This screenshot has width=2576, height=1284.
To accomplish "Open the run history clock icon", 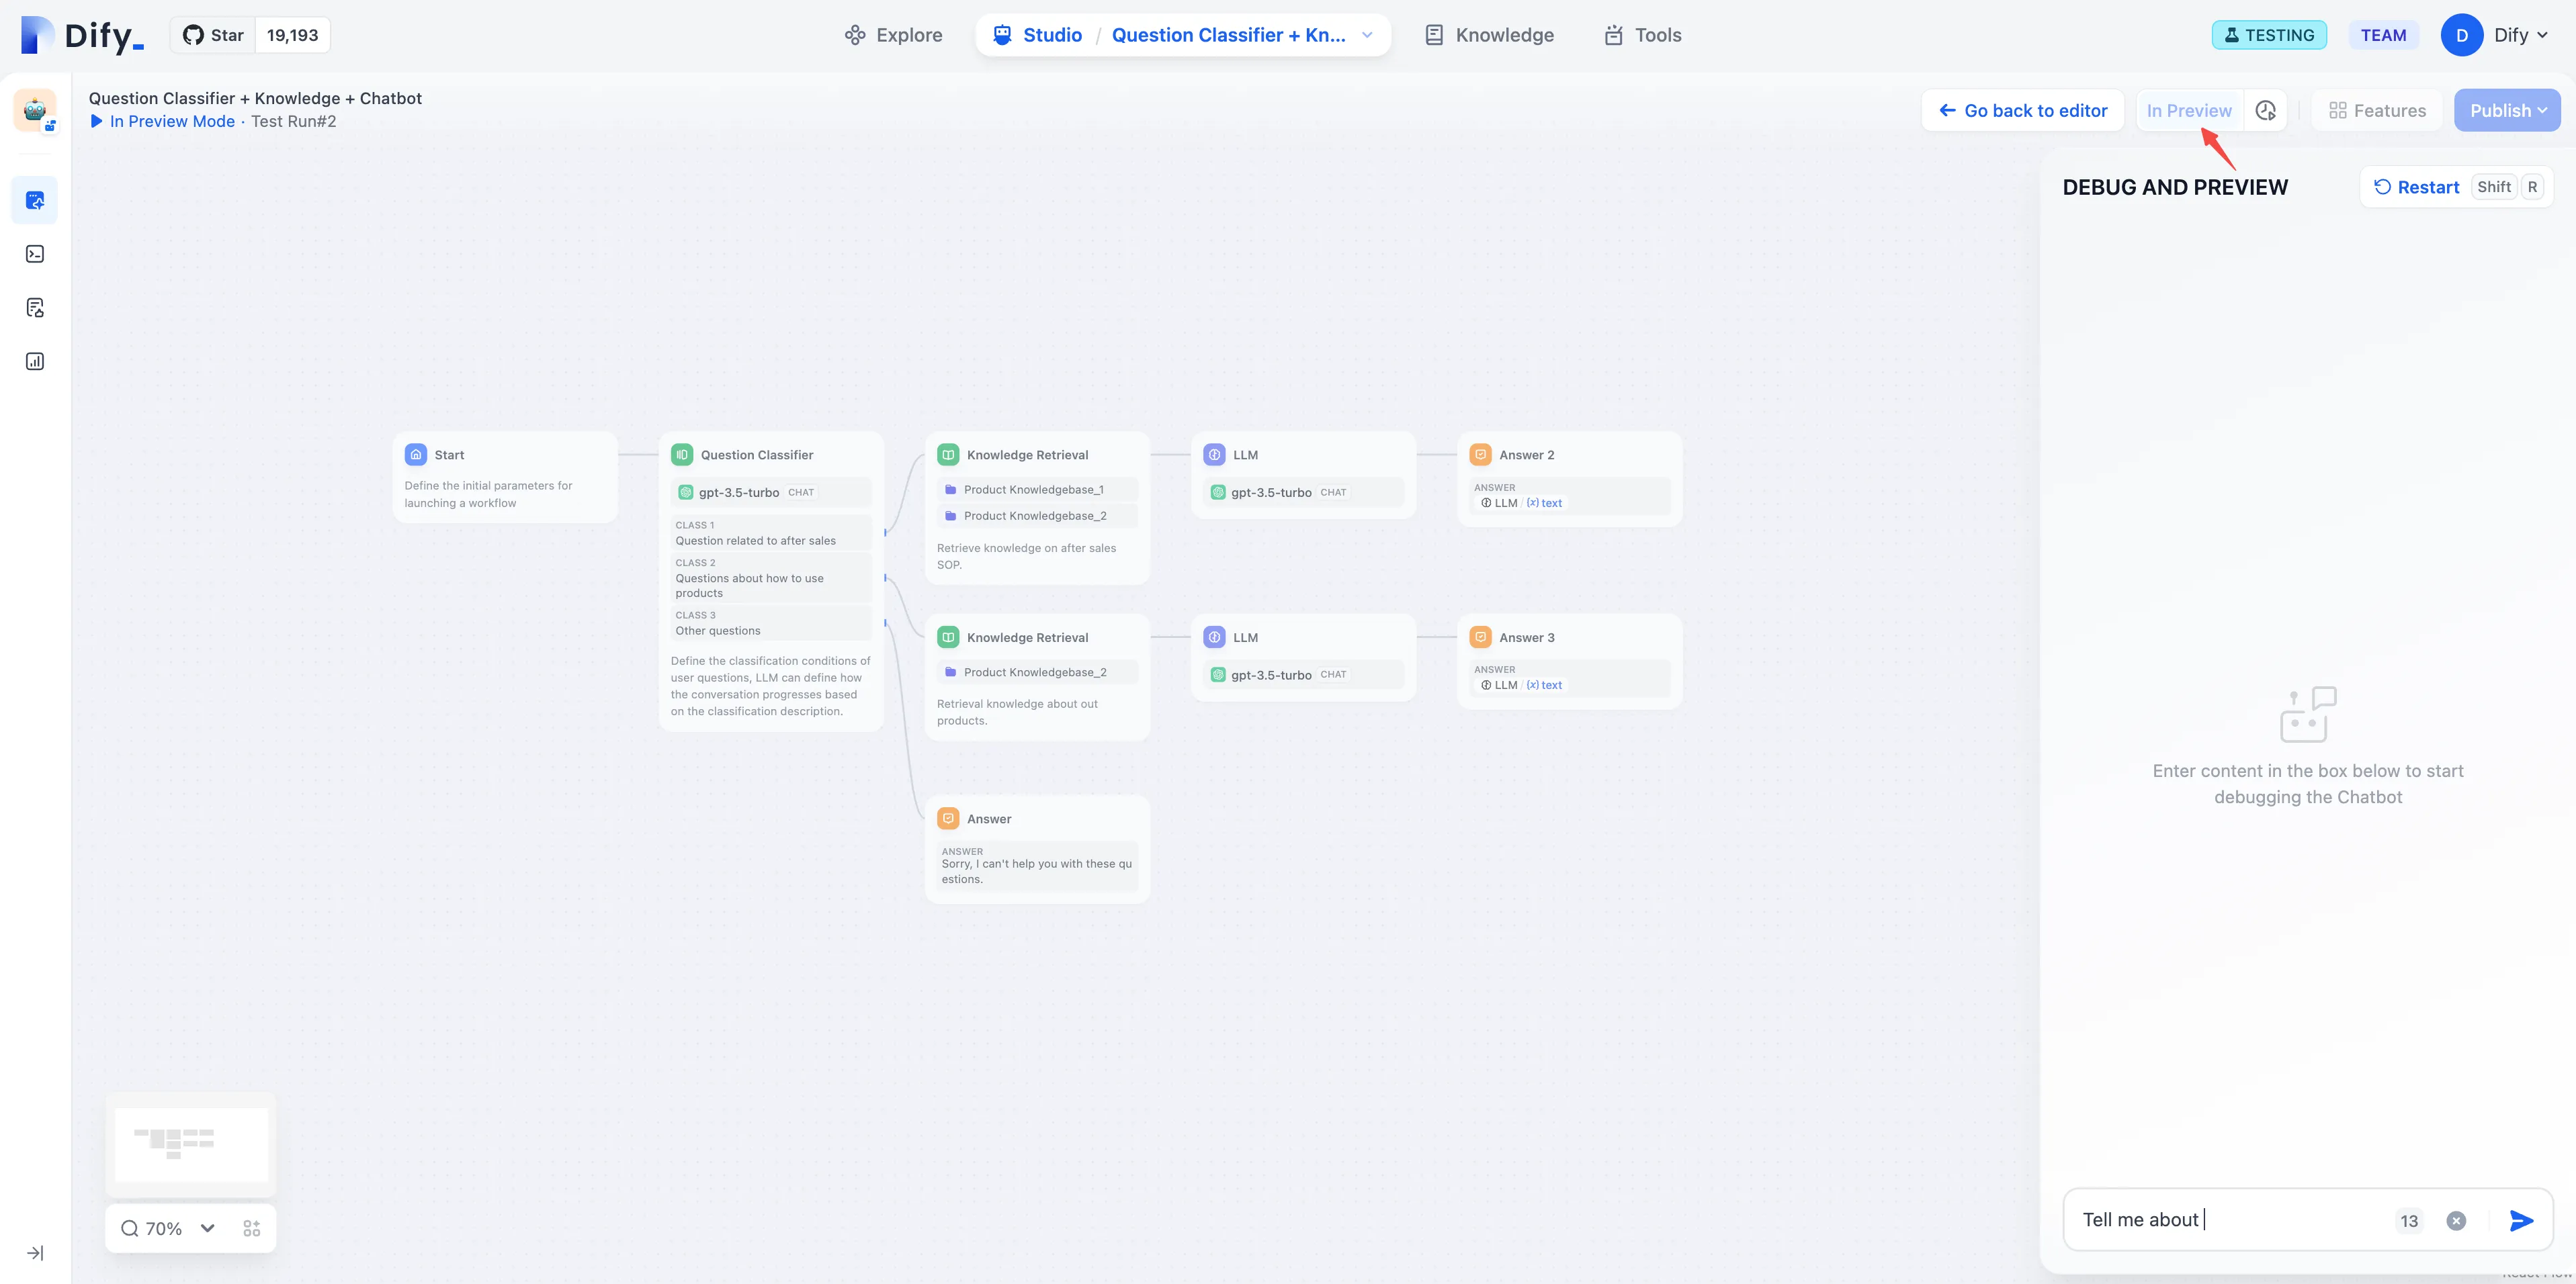I will 2266,111.
